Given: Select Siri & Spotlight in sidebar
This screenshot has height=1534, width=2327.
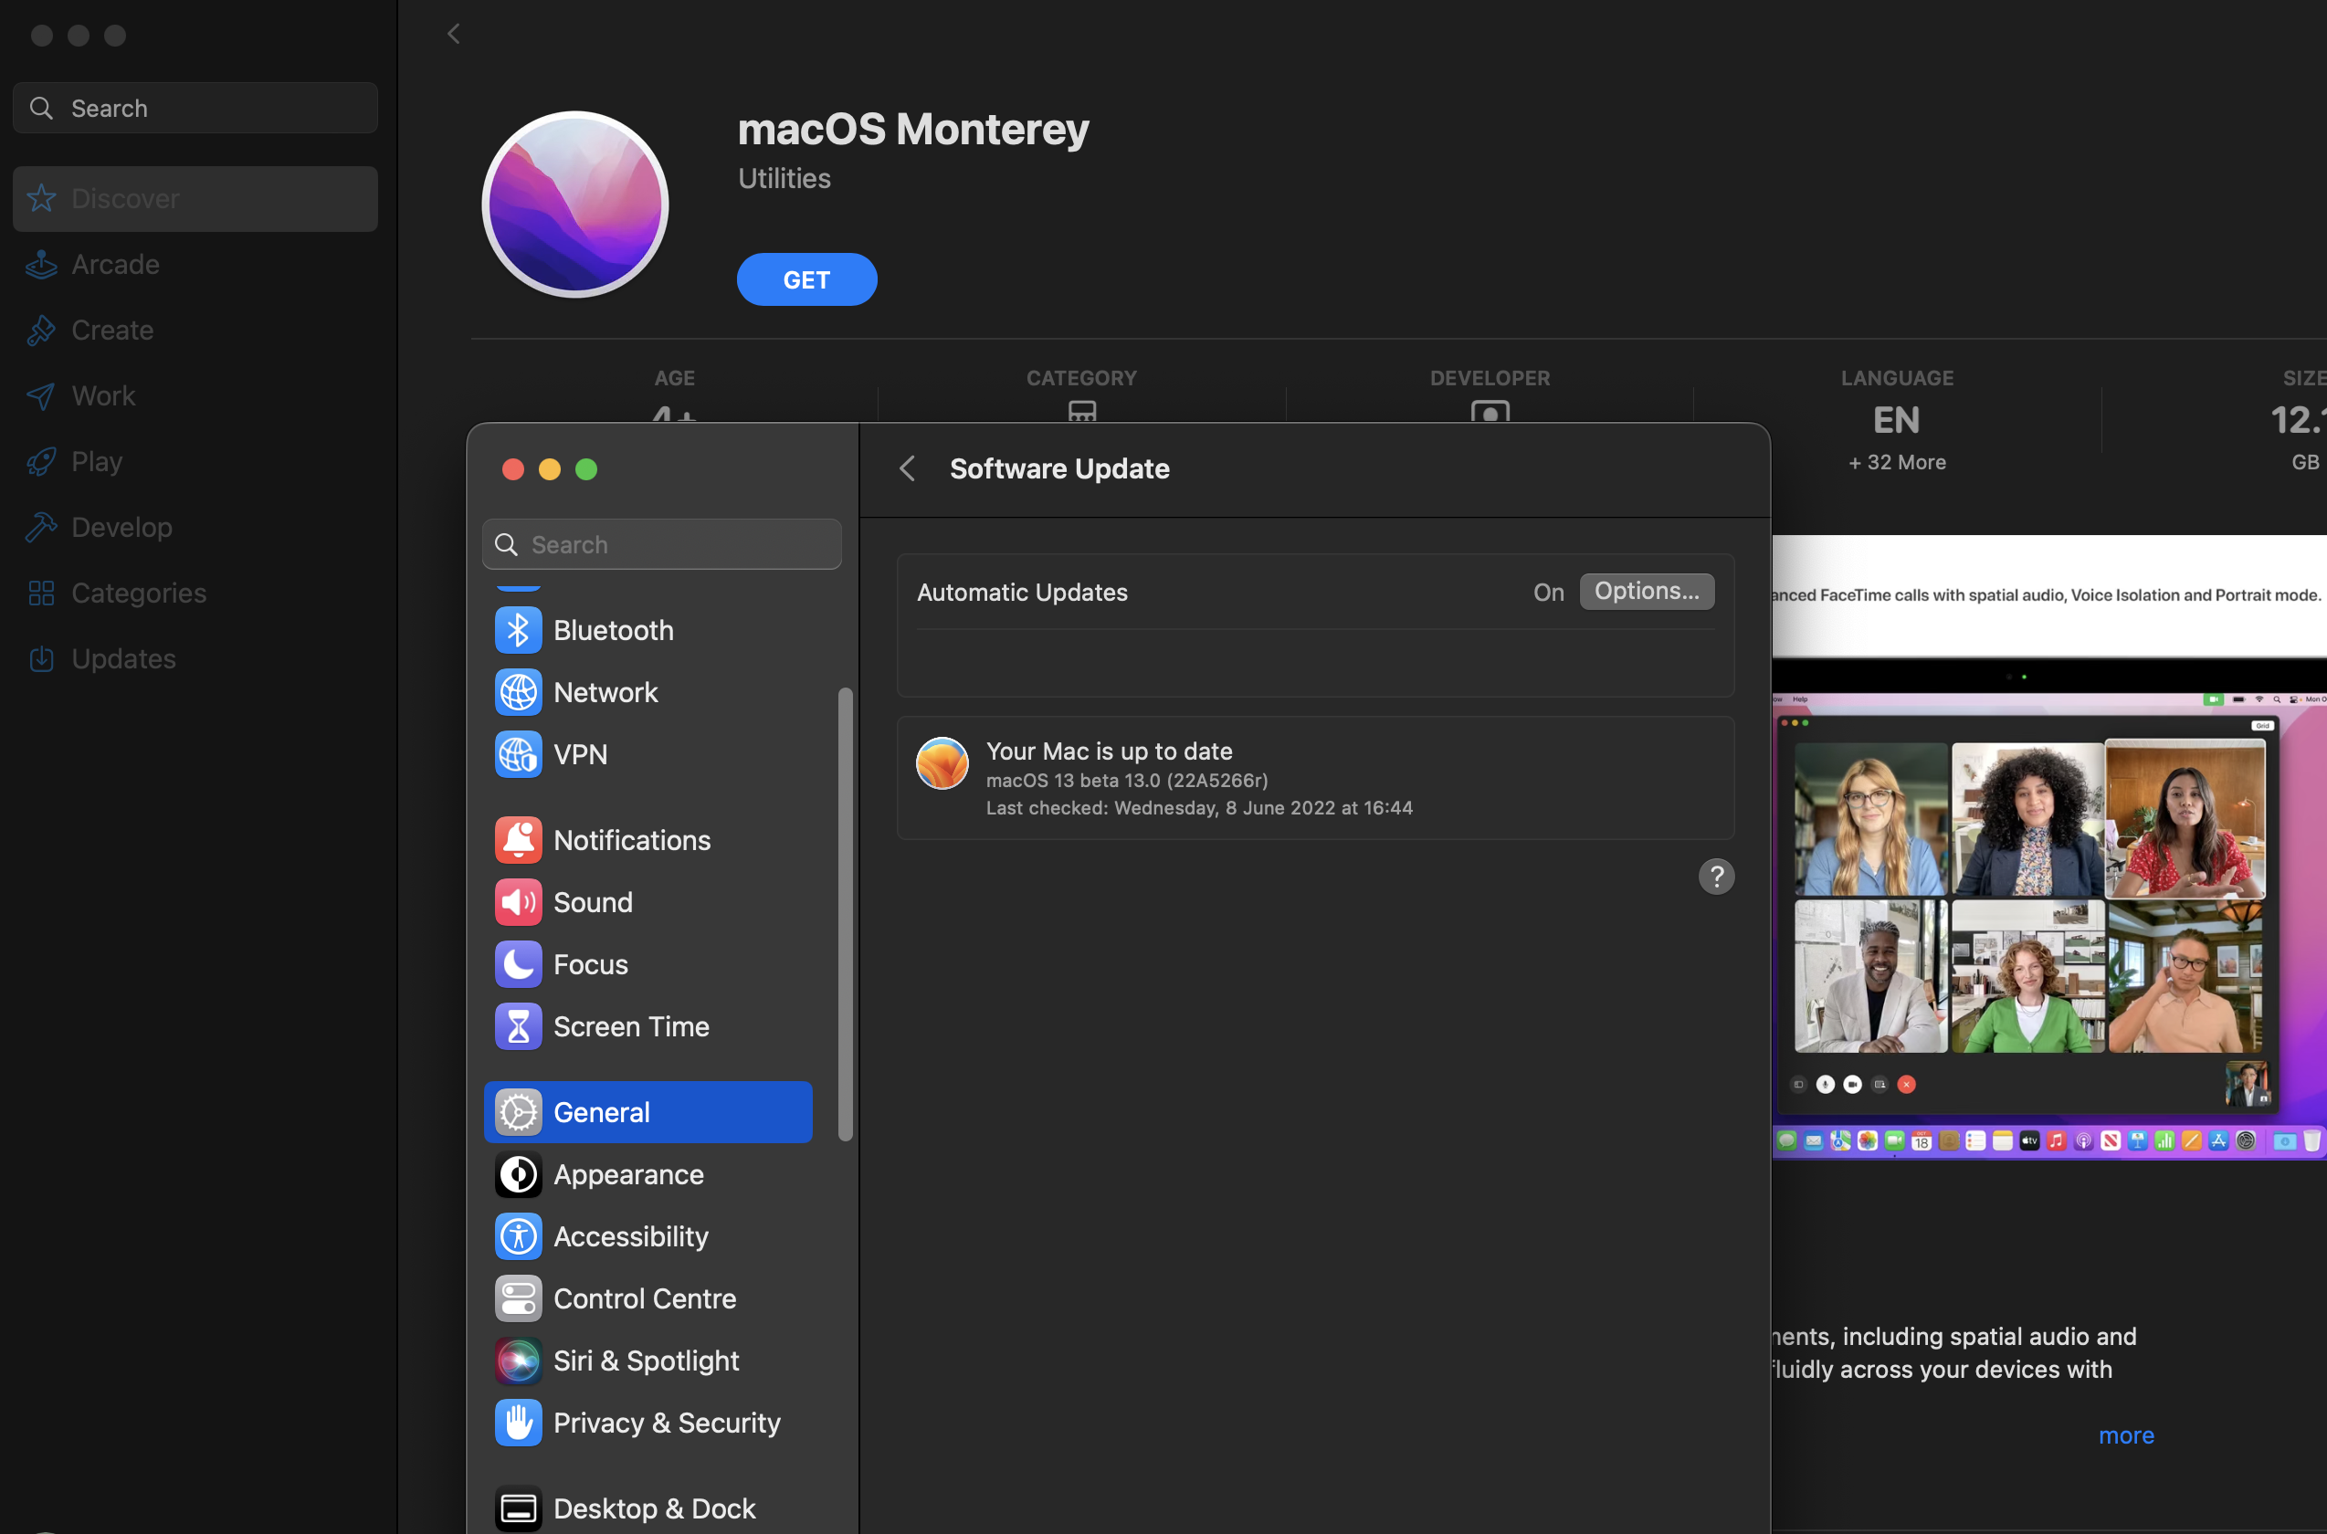Looking at the screenshot, I should point(645,1361).
